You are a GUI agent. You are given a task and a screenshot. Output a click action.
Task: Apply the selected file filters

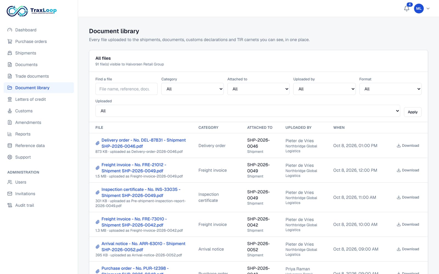(413, 112)
